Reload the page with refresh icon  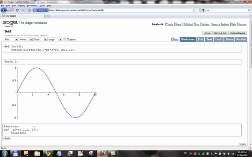pyautogui.click(x=17, y=10)
